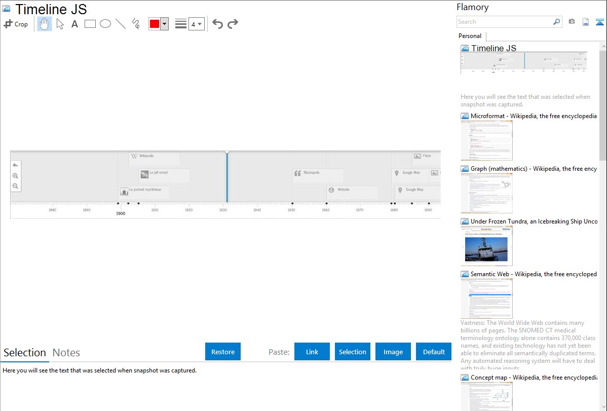Choose the arrow pointer tool
607x411 pixels.
point(60,24)
